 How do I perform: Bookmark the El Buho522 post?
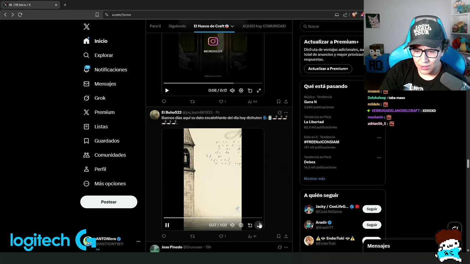278,236
